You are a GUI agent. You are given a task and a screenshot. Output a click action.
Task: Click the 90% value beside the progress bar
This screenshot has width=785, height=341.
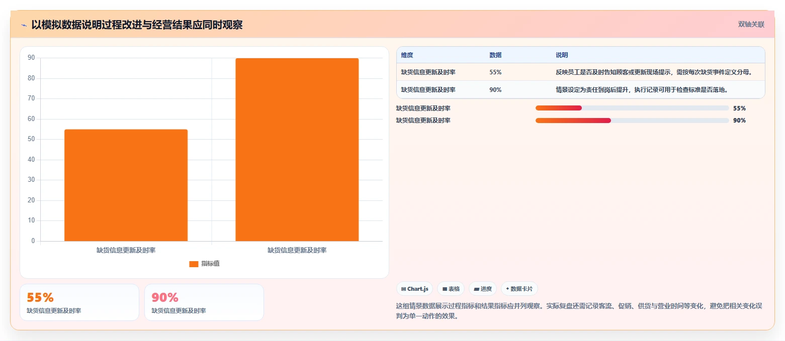pos(739,121)
